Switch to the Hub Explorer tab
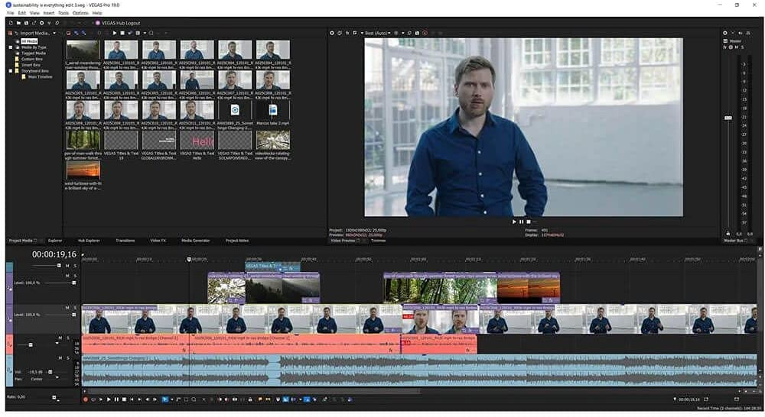Screen dimensions: 765x417 89,240
